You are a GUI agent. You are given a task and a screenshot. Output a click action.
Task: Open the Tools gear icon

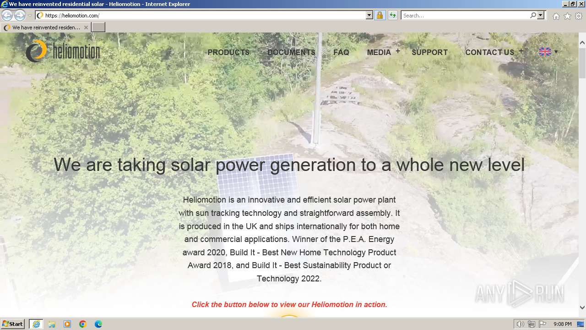coord(579,16)
